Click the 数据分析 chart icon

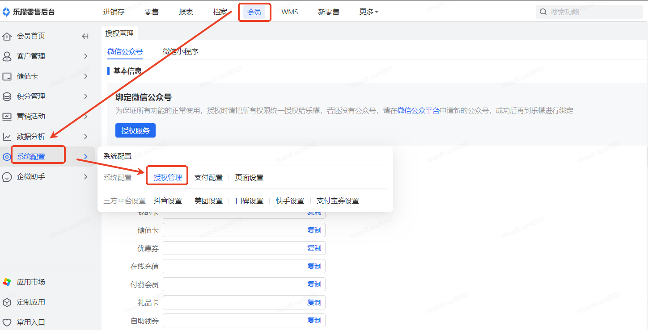point(7,137)
